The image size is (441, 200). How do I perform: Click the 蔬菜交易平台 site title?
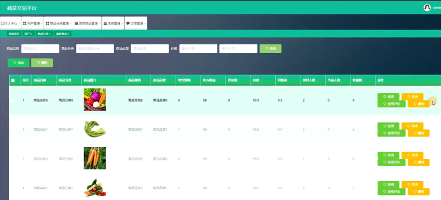22,8
